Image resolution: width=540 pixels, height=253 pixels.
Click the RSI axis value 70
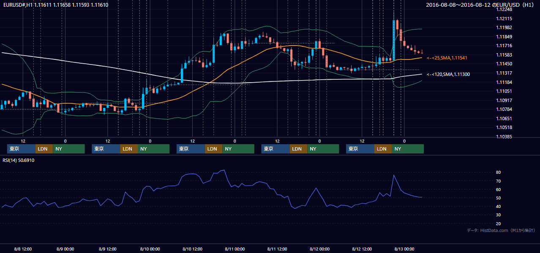(x=499, y=181)
